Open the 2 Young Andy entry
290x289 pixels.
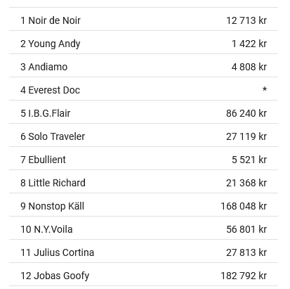tap(143, 42)
